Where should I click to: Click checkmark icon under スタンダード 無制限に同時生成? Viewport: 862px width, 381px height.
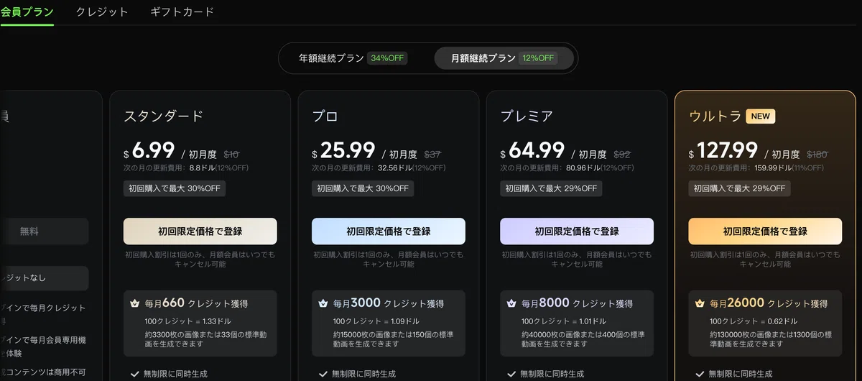click(x=135, y=374)
